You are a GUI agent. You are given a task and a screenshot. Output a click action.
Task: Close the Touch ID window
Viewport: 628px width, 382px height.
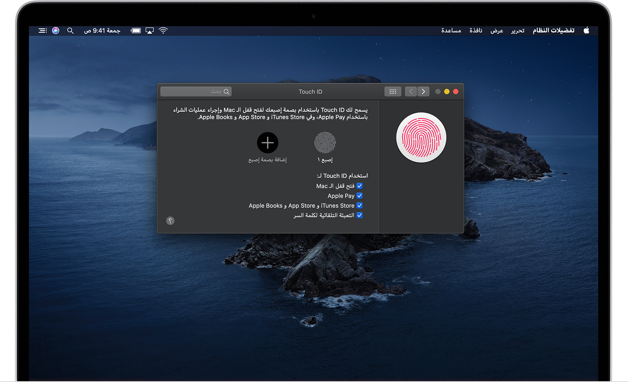click(x=456, y=92)
